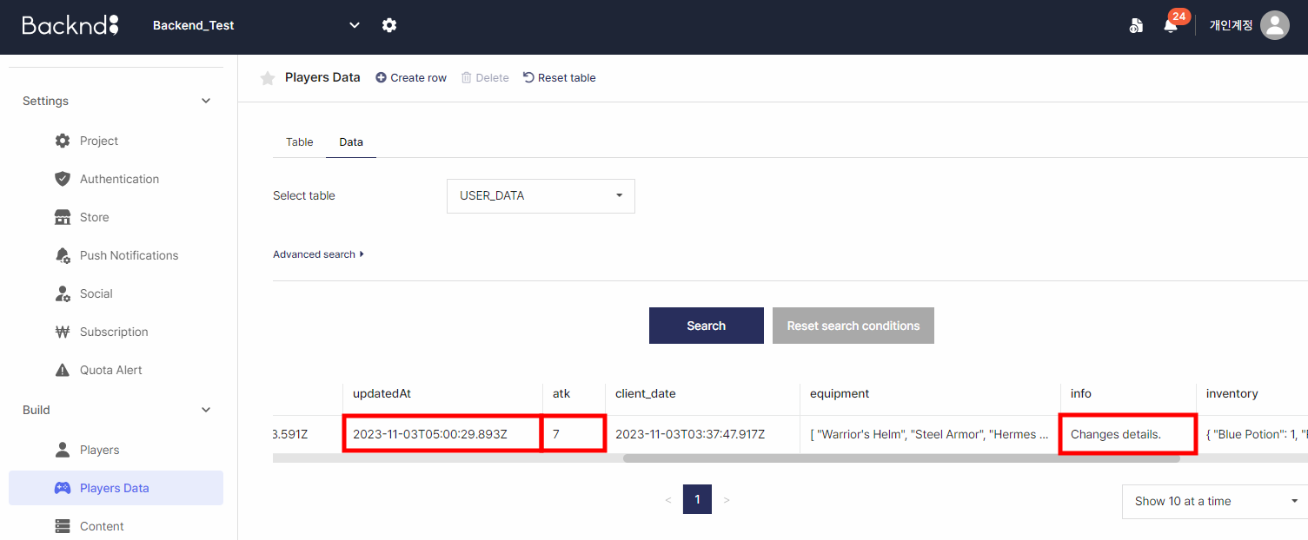Click the Search button
The width and height of the screenshot is (1308, 540).
tap(707, 326)
